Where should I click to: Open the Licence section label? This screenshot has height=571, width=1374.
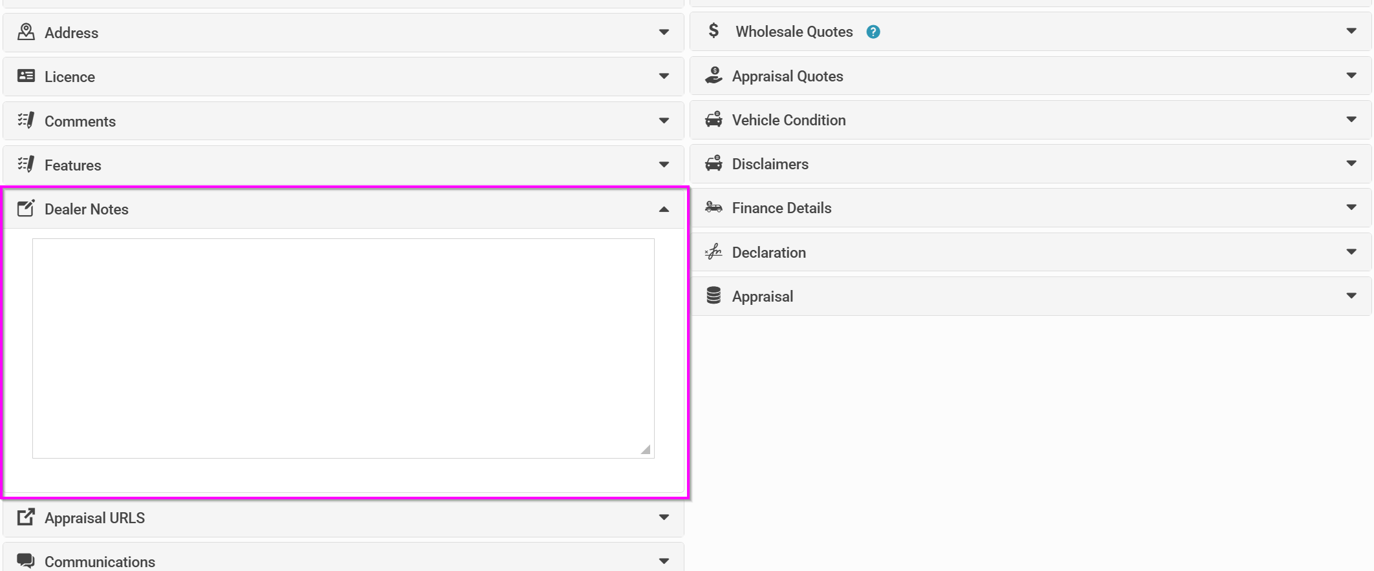coord(70,77)
